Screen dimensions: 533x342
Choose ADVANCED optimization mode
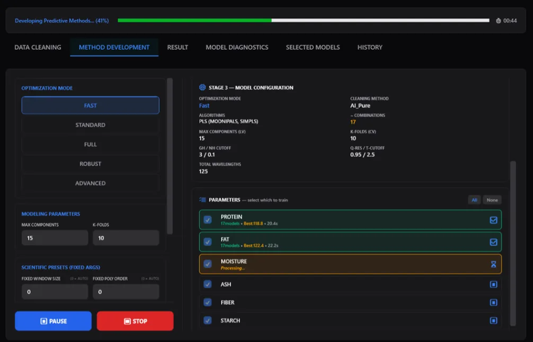tap(91, 183)
